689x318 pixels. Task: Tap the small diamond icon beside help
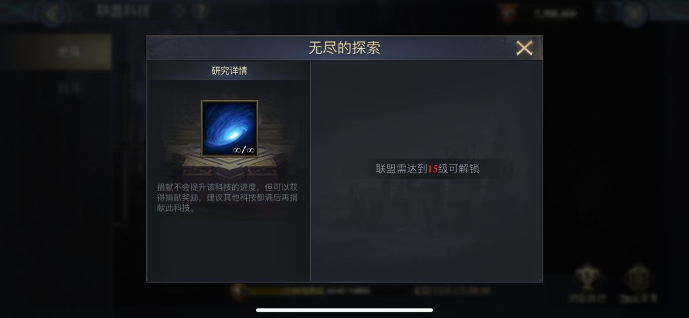click(179, 11)
